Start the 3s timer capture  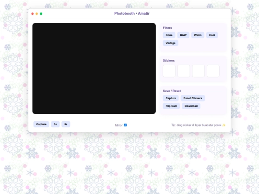click(x=55, y=124)
